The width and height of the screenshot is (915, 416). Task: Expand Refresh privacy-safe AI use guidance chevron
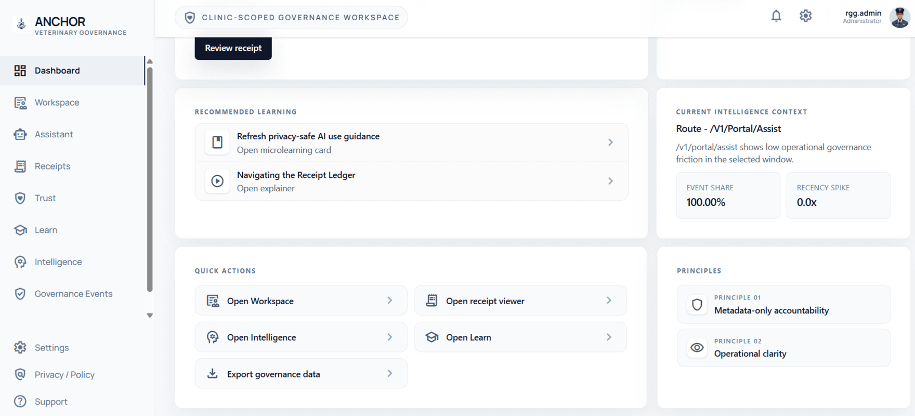(610, 142)
